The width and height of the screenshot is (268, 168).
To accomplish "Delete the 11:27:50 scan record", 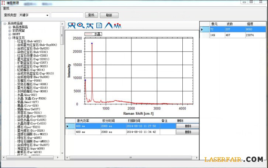I will [x=188, y=126].
